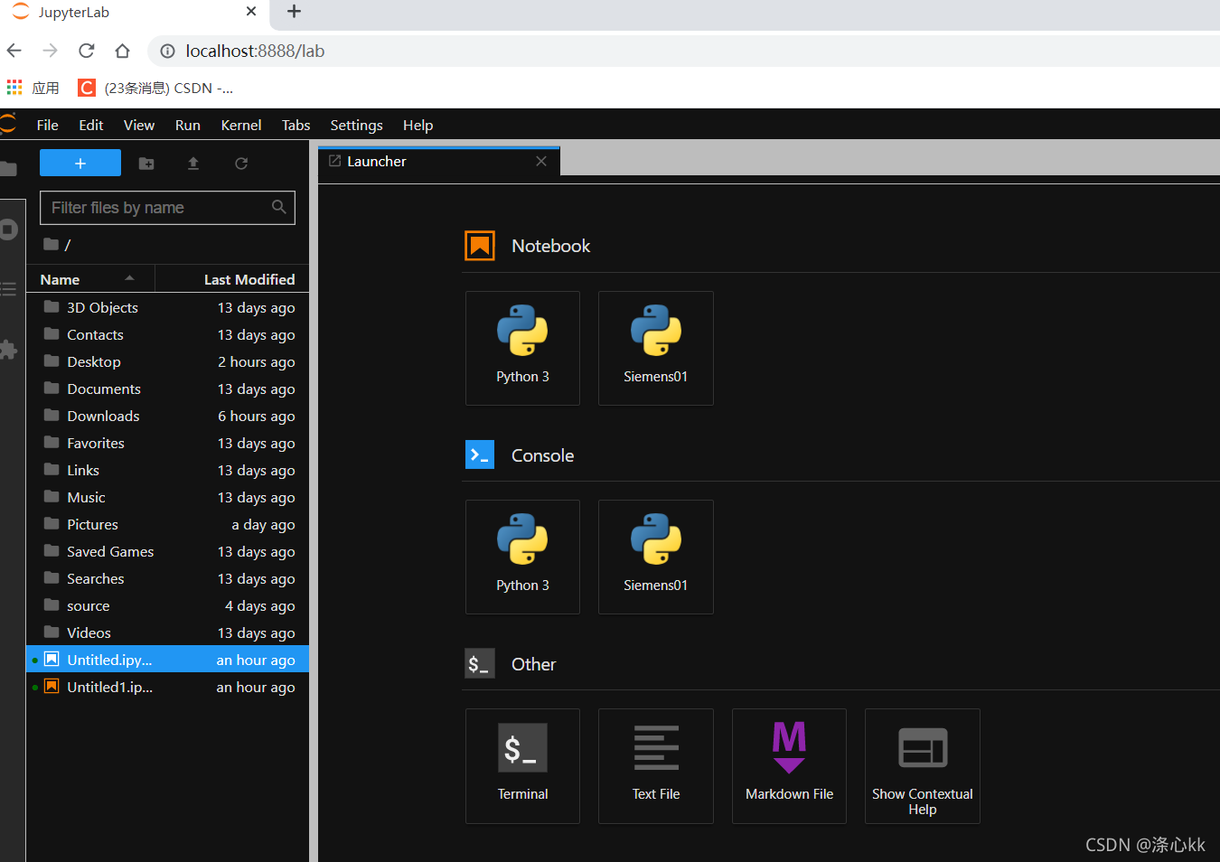Select the Untitled1.ipynb notebook file
The width and height of the screenshot is (1220, 862).
coord(168,687)
